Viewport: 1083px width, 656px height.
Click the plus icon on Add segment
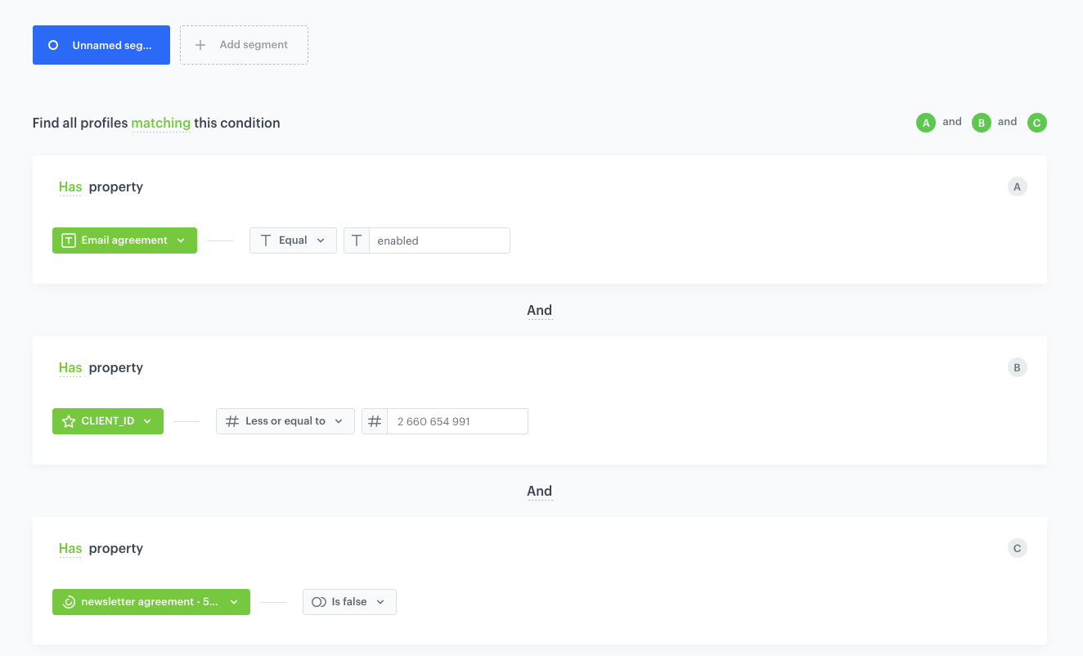click(200, 45)
